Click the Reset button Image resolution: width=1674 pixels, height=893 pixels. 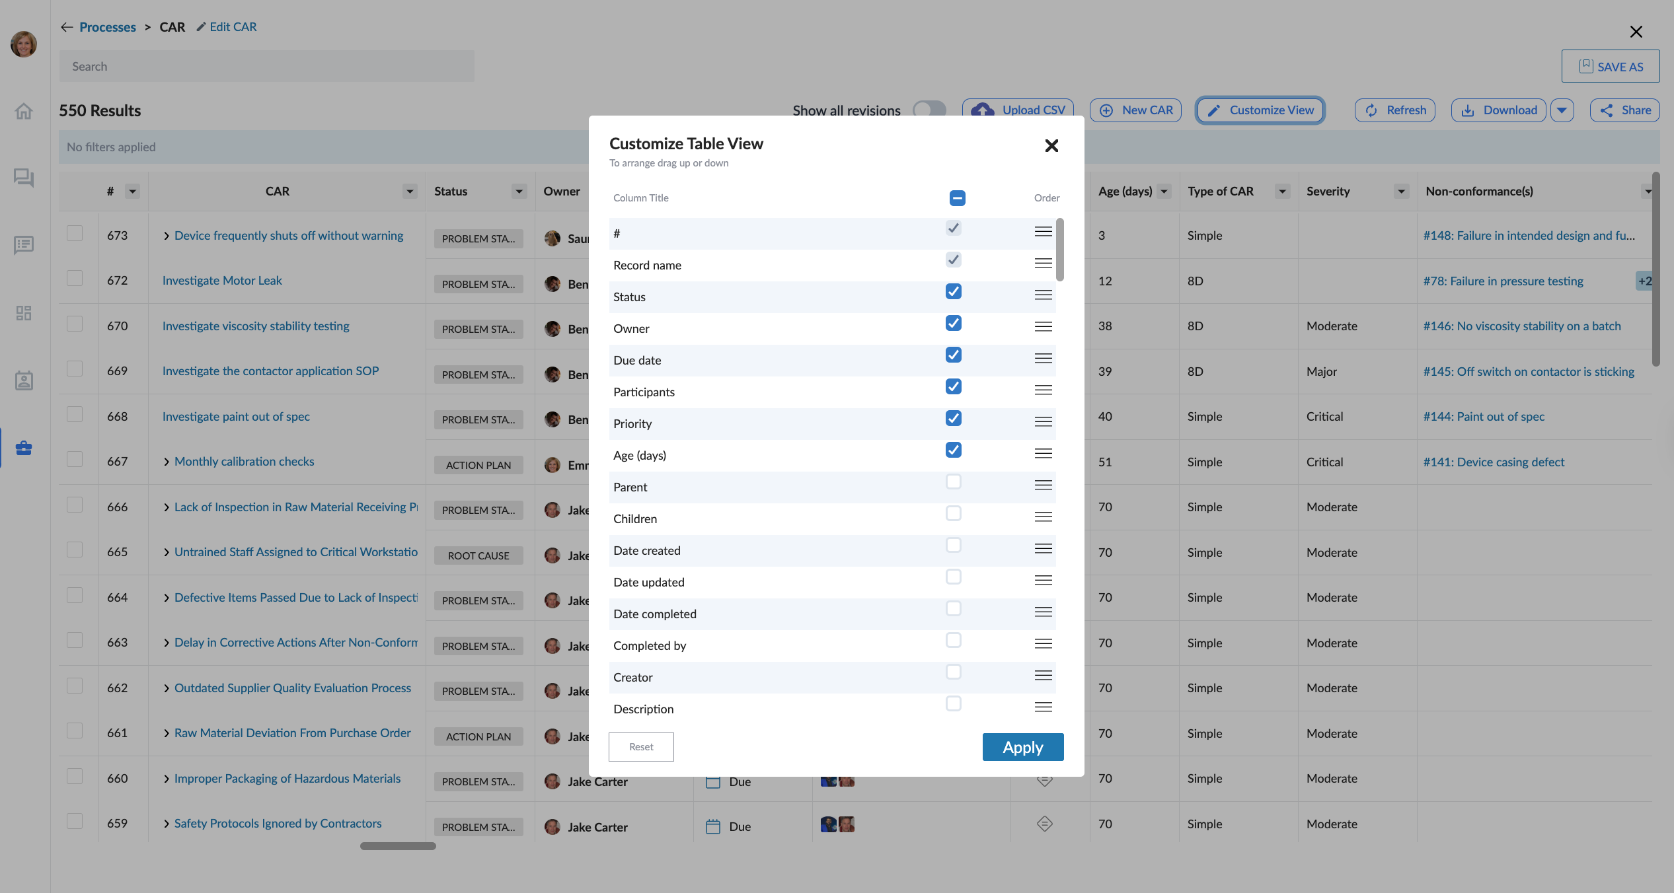[640, 746]
